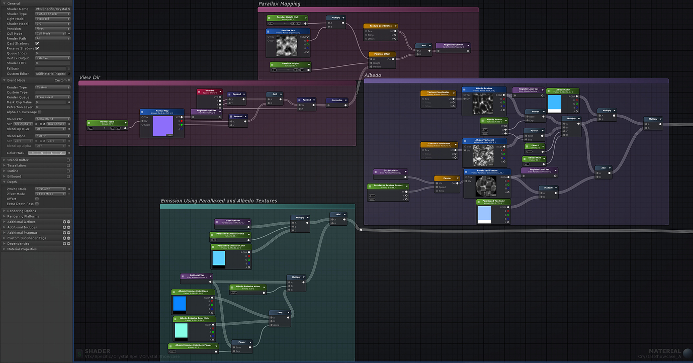Toggle the A channel in Color Mask
This screenshot has width=693, height=363.
pos(62,153)
